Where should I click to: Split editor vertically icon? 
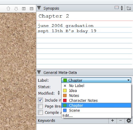tap(24, 9)
